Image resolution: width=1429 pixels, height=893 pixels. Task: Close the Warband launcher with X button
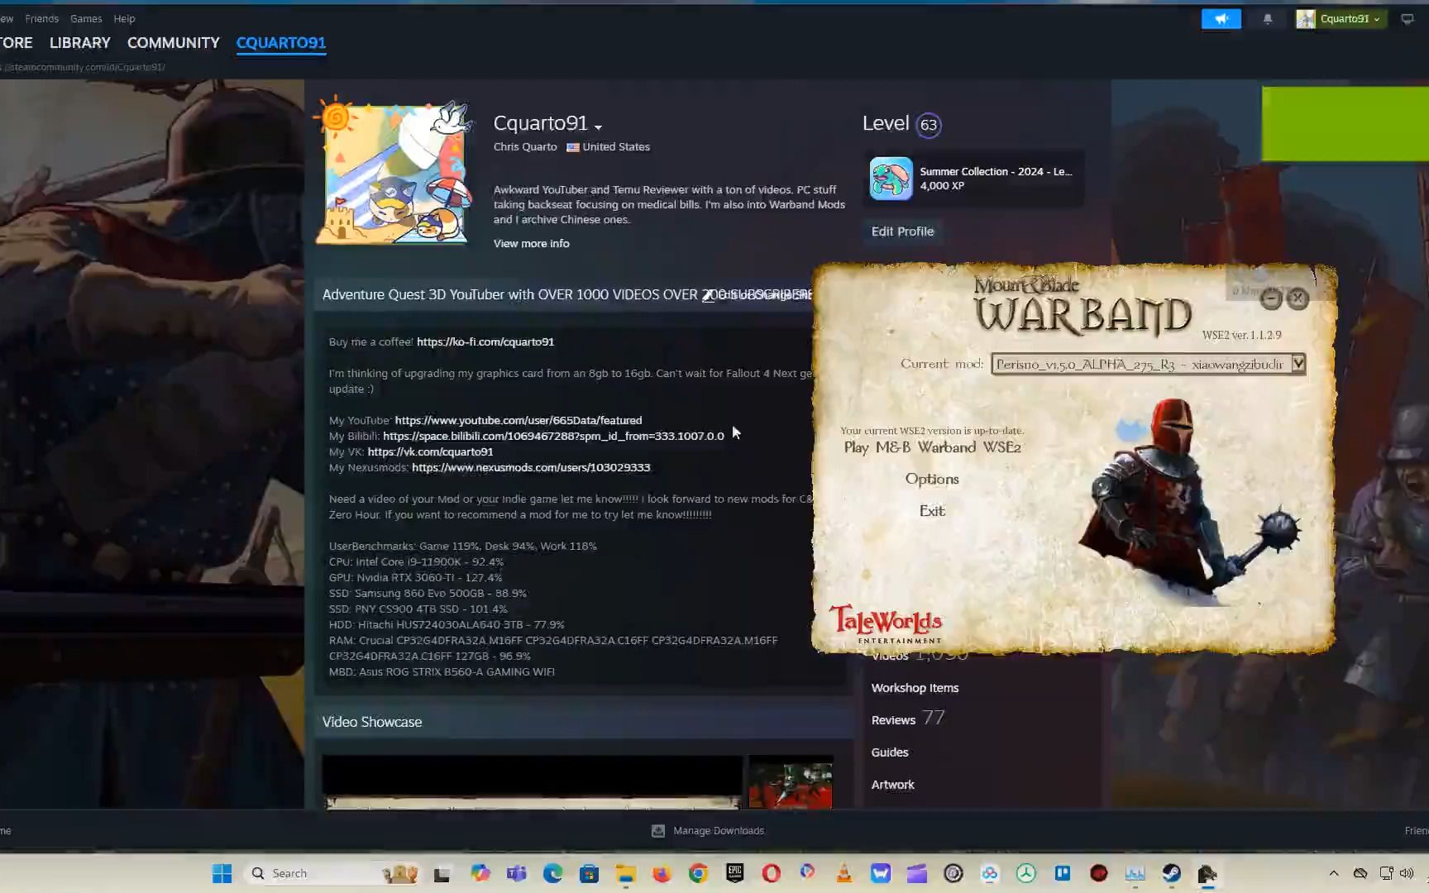[x=1298, y=298]
